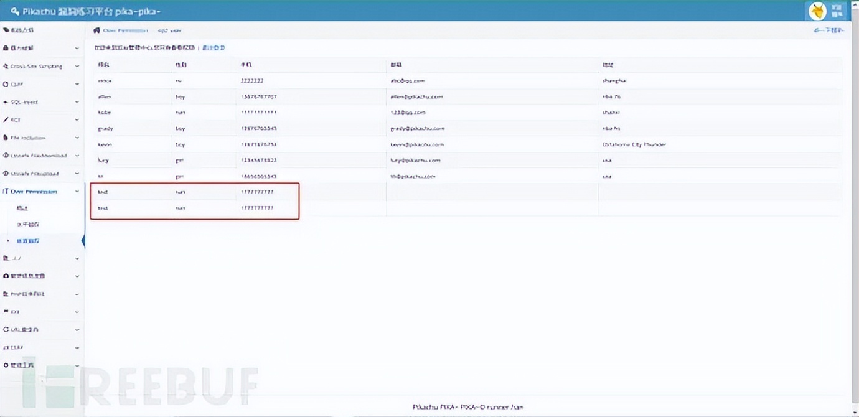Open the 概述 submenu item
Image resolution: width=859 pixels, height=417 pixels.
tap(22, 208)
